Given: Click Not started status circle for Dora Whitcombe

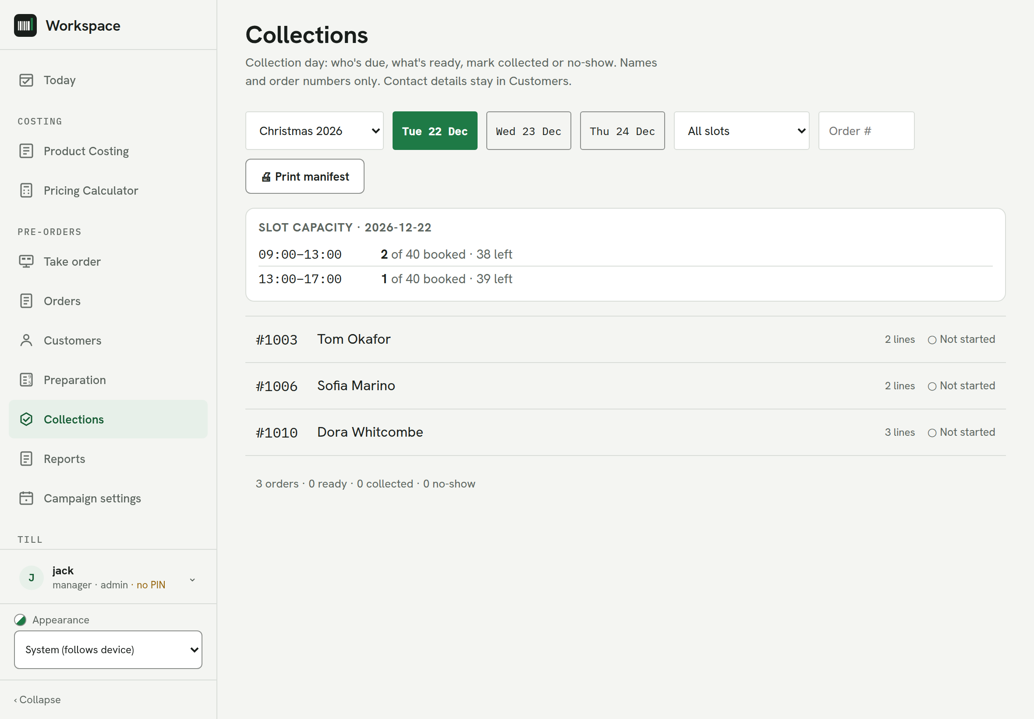Looking at the screenshot, I should (x=932, y=433).
